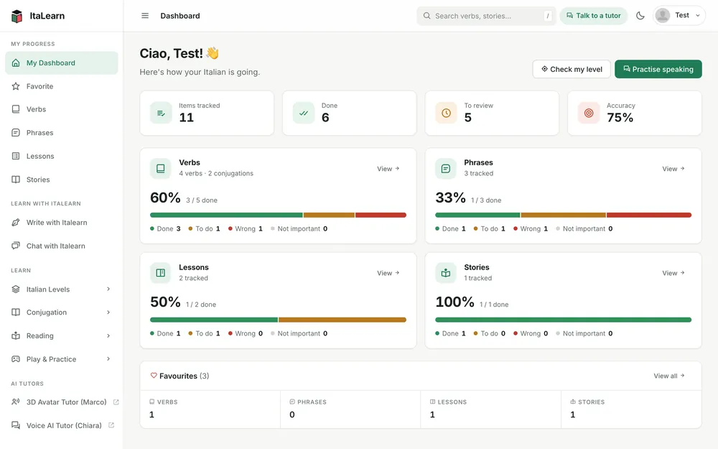Click the Stories card reading icon
Screen dimensions: 718x449
[446, 273]
